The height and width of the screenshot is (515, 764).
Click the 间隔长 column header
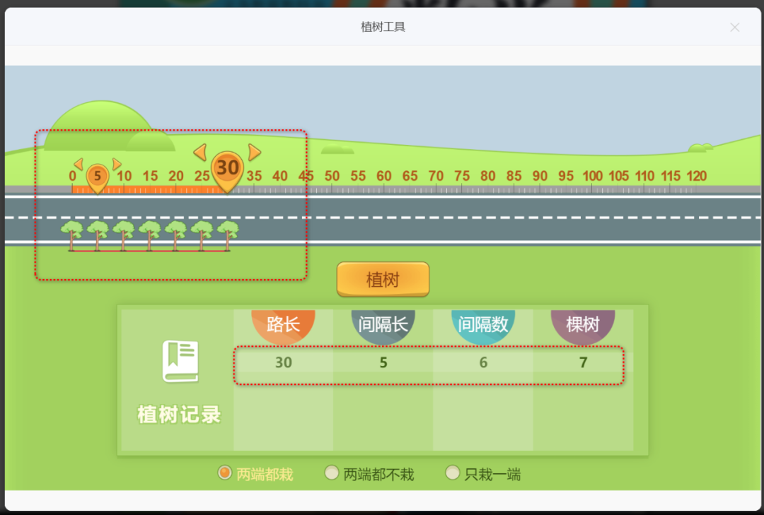383,324
